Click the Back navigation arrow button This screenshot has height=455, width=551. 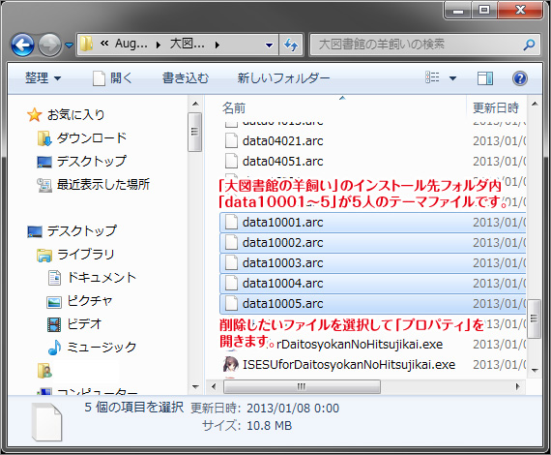click(22, 45)
